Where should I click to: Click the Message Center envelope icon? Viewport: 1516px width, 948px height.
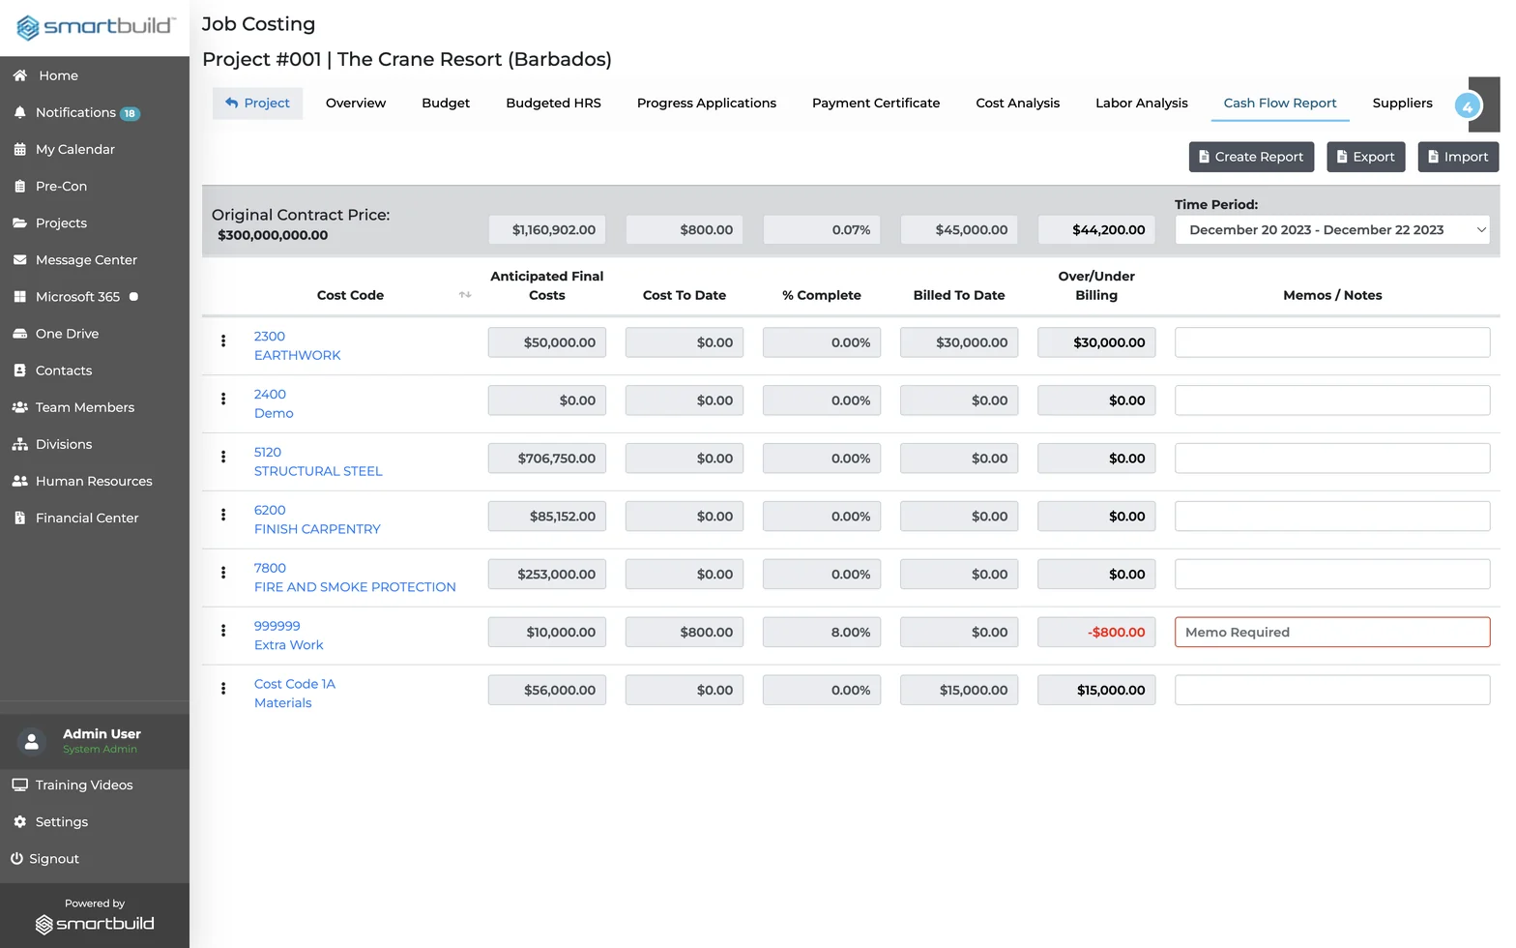pyautogui.click(x=19, y=259)
